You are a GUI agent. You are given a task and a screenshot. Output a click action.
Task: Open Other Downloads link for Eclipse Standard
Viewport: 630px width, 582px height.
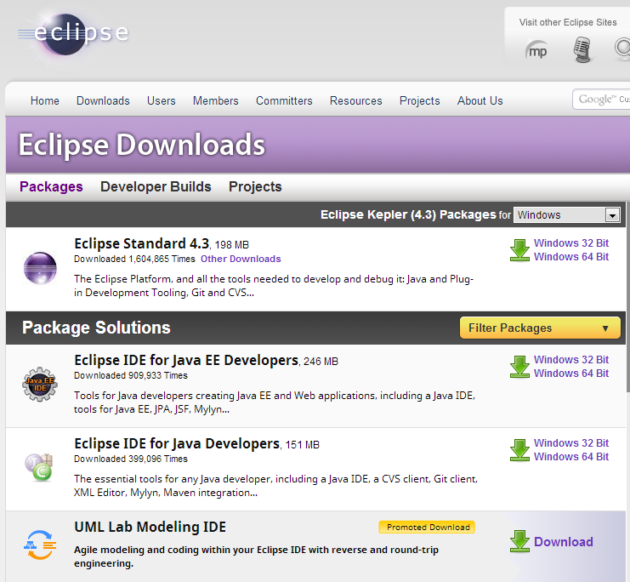241,259
